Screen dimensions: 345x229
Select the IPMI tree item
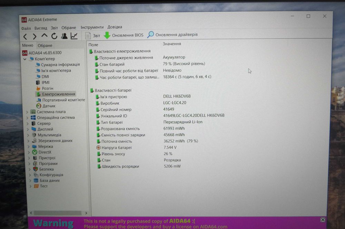pos(43,83)
